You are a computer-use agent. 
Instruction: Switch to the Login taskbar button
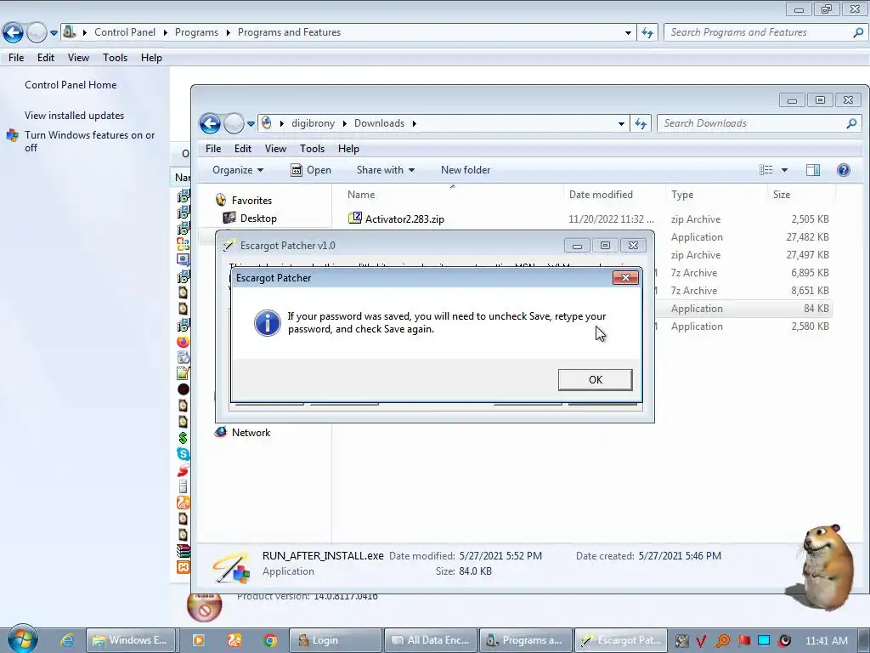(x=336, y=640)
